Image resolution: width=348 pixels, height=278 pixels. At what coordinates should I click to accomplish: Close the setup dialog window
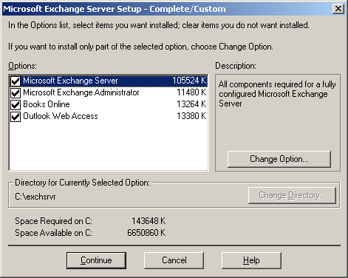338,9
